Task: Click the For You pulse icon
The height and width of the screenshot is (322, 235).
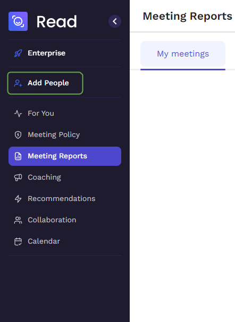Action: click(x=18, y=114)
